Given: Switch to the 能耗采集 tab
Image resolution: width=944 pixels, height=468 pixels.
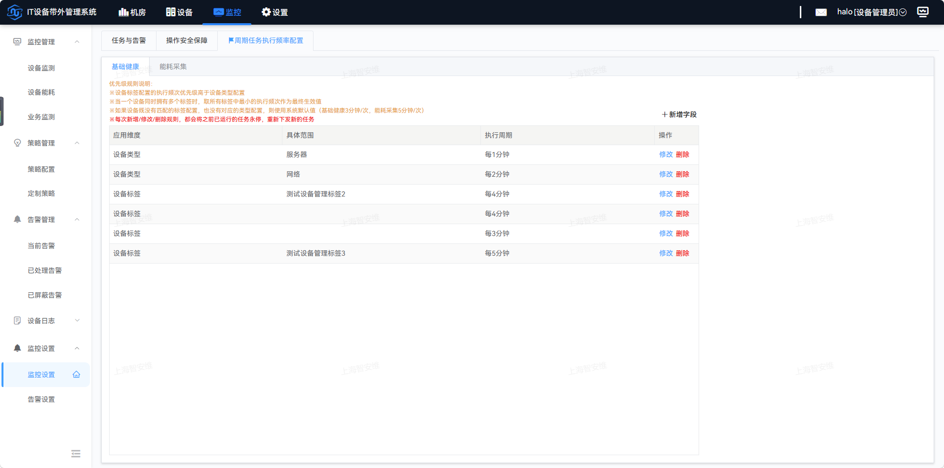Looking at the screenshot, I should click(173, 67).
